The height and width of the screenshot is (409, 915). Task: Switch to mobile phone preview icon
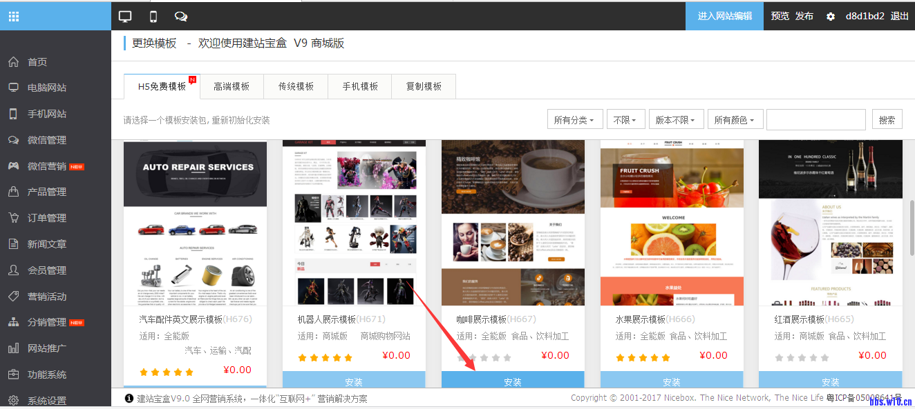pyautogui.click(x=153, y=17)
